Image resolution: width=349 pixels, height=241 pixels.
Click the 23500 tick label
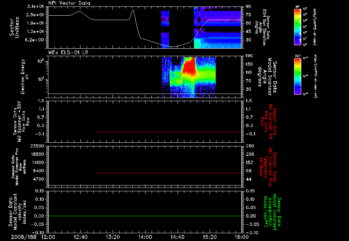(37, 146)
